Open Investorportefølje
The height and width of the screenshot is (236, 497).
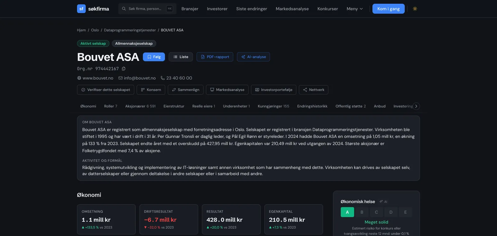[x=274, y=90]
